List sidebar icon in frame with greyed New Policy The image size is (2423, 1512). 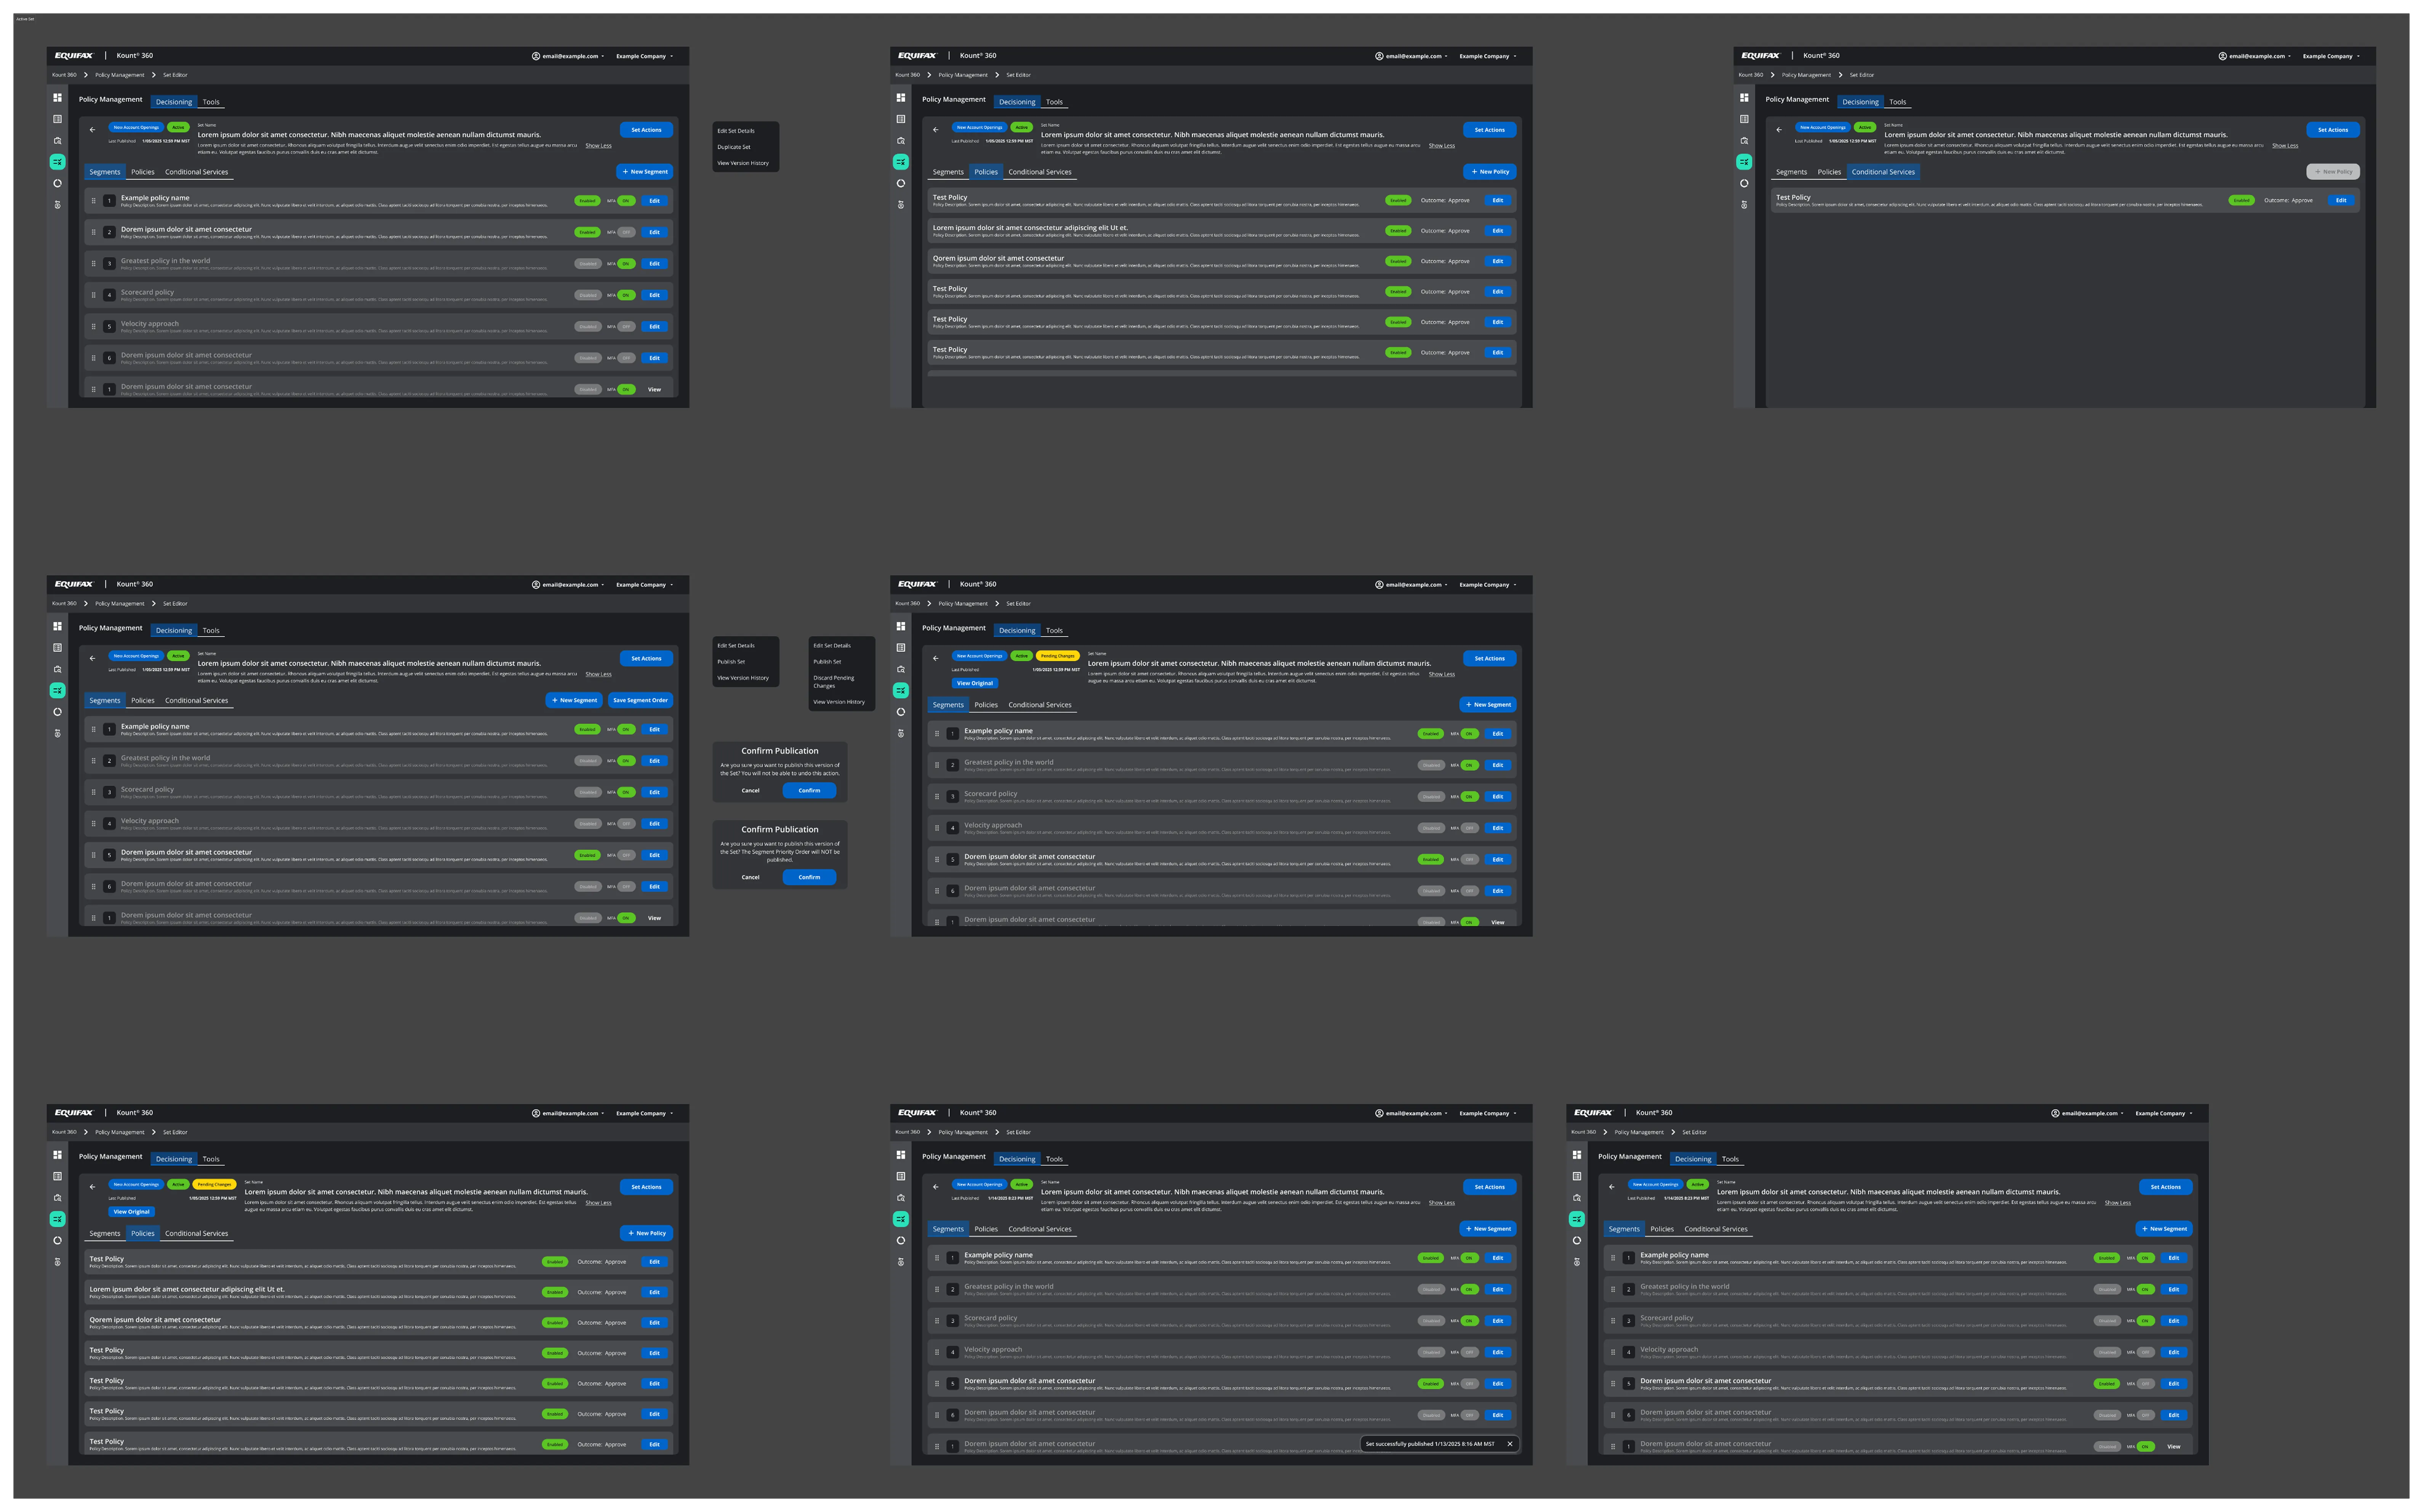pos(1744,119)
